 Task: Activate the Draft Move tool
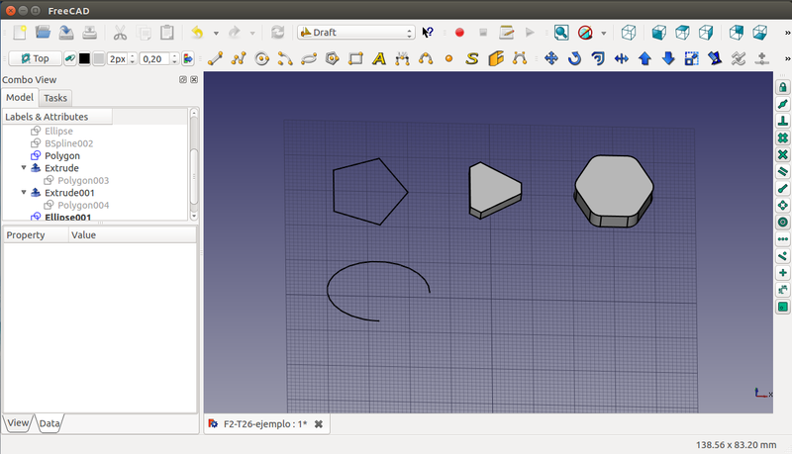[552, 58]
